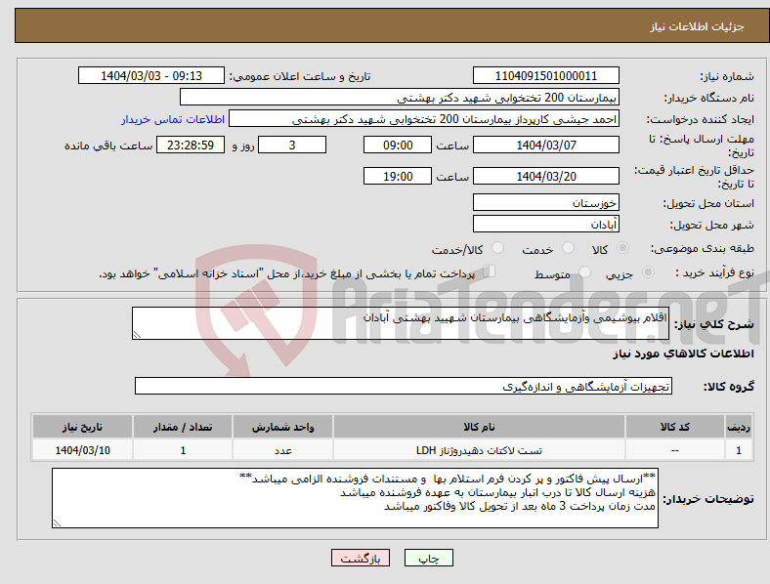This screenshot has height=584, width=770.
Task: Click the تاریخ نیاز column header
Action: pos(82,427)
